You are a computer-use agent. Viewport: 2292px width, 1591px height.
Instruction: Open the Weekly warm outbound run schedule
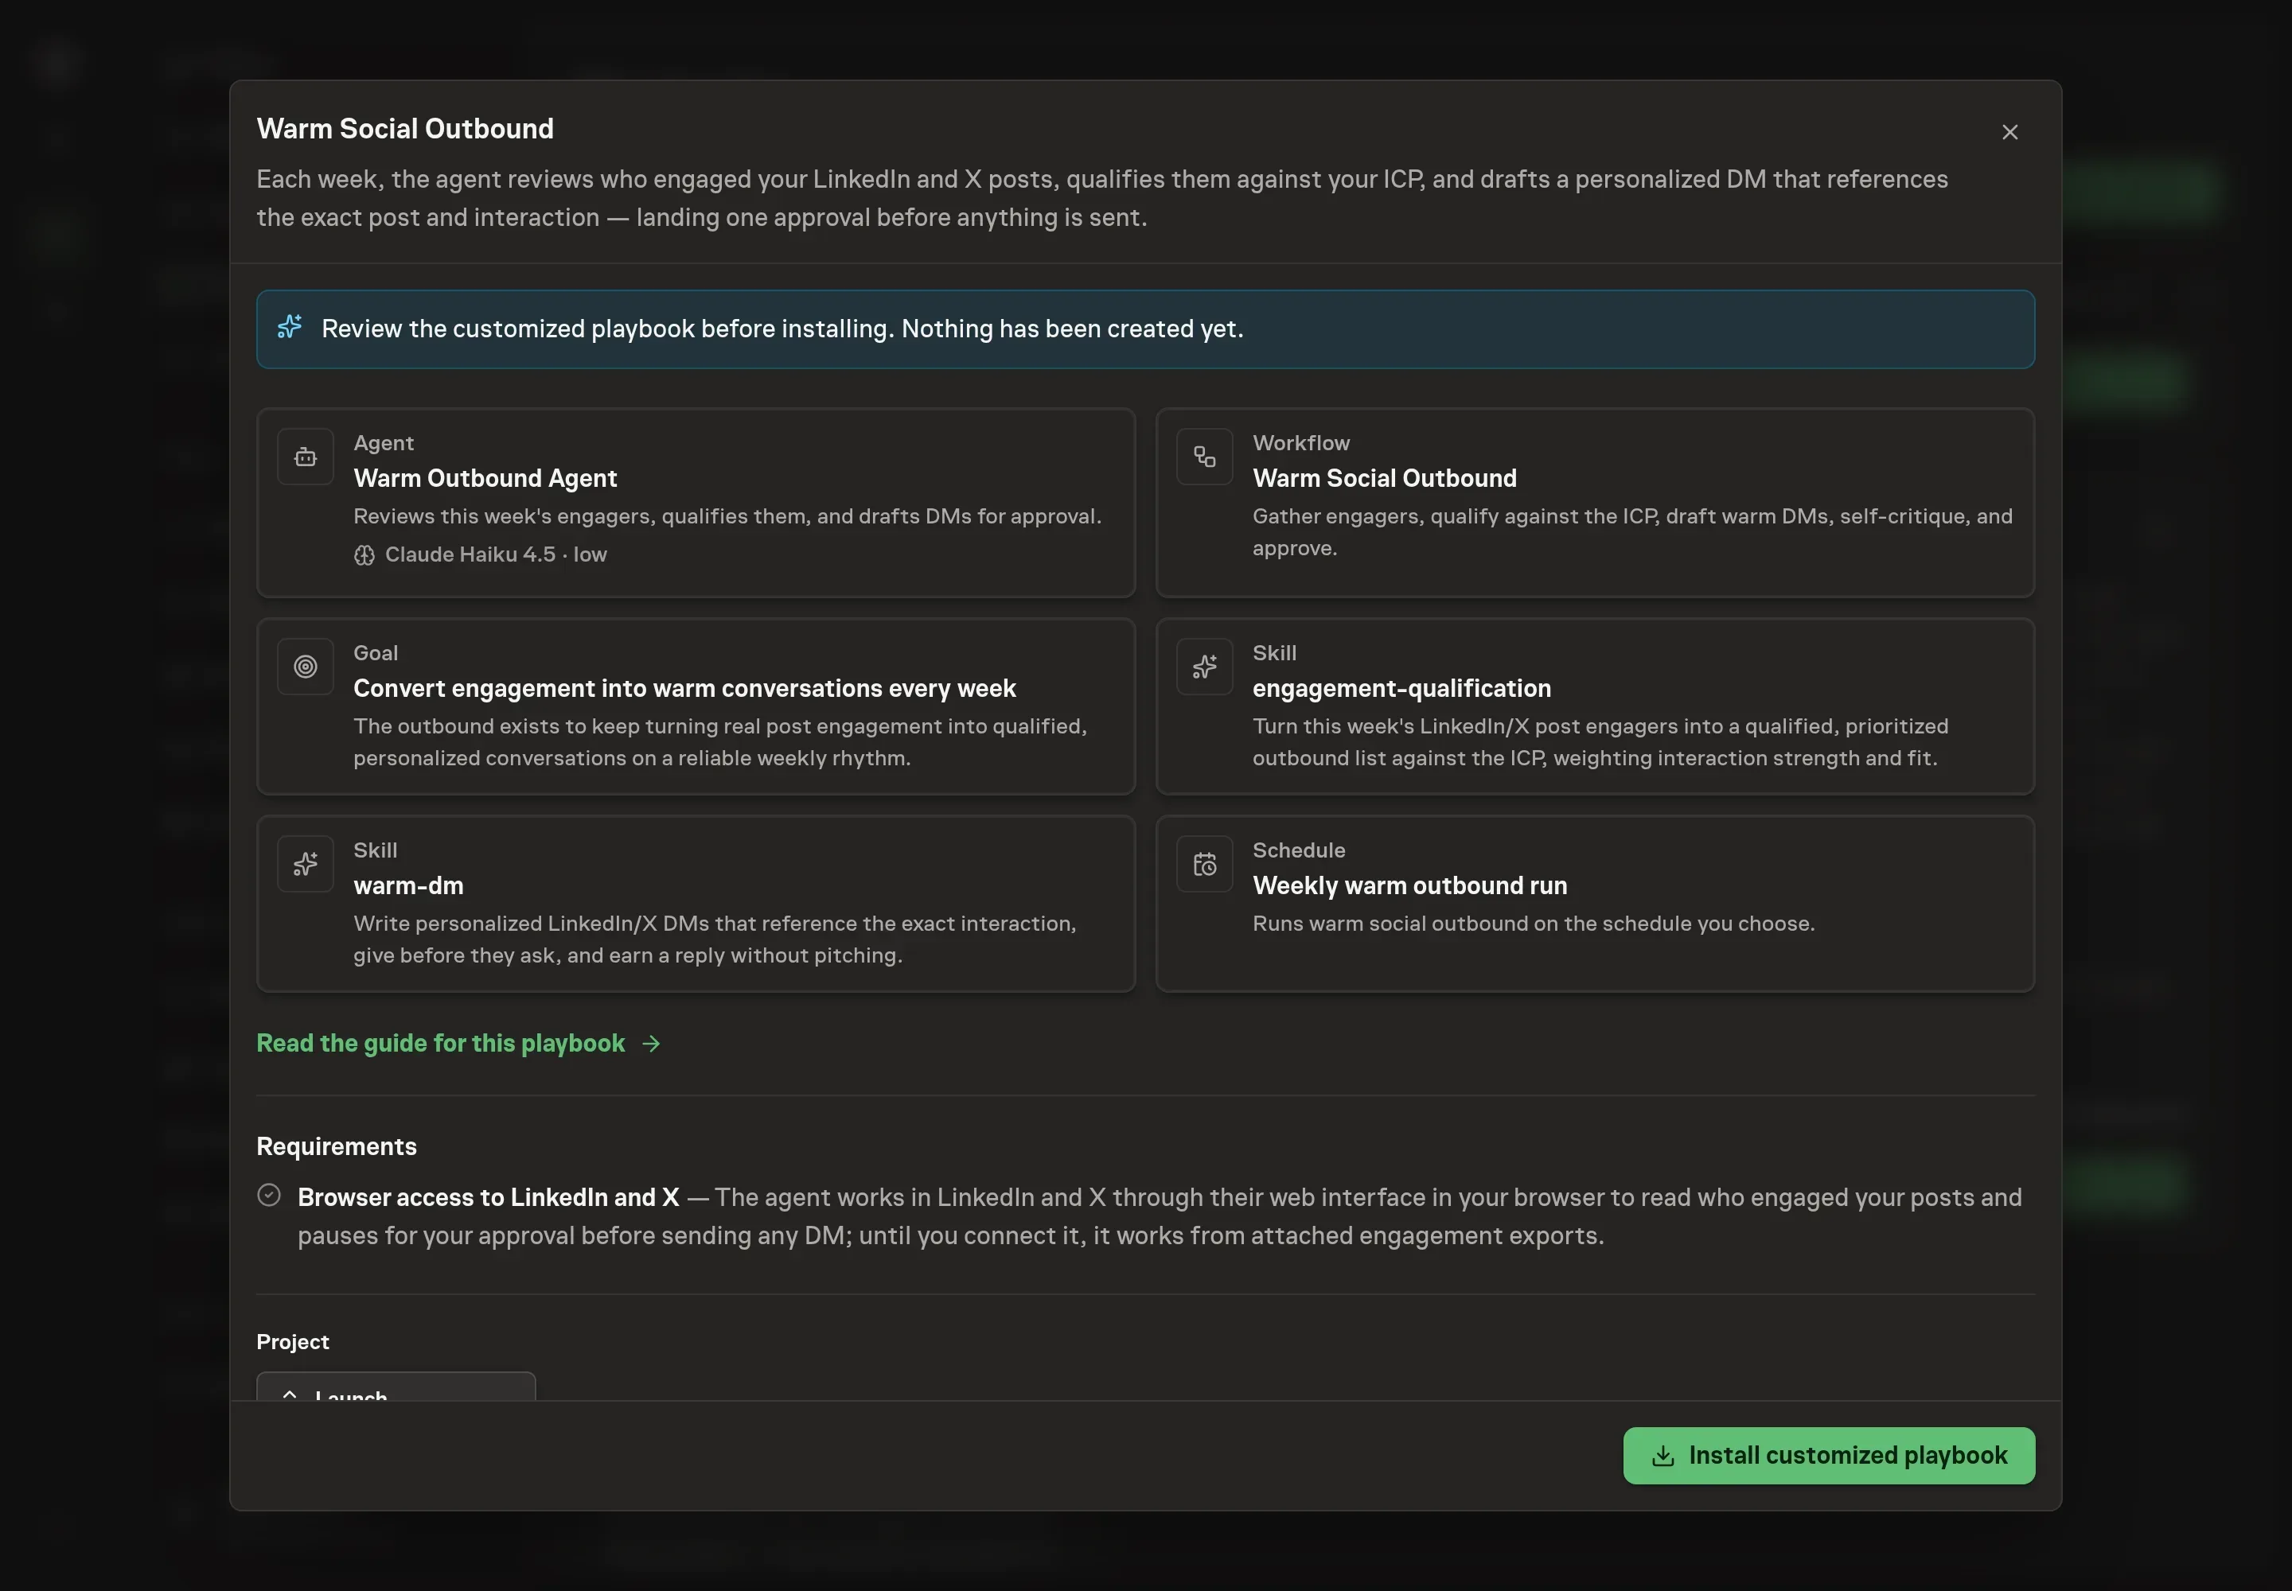[x=1594, y=903]
